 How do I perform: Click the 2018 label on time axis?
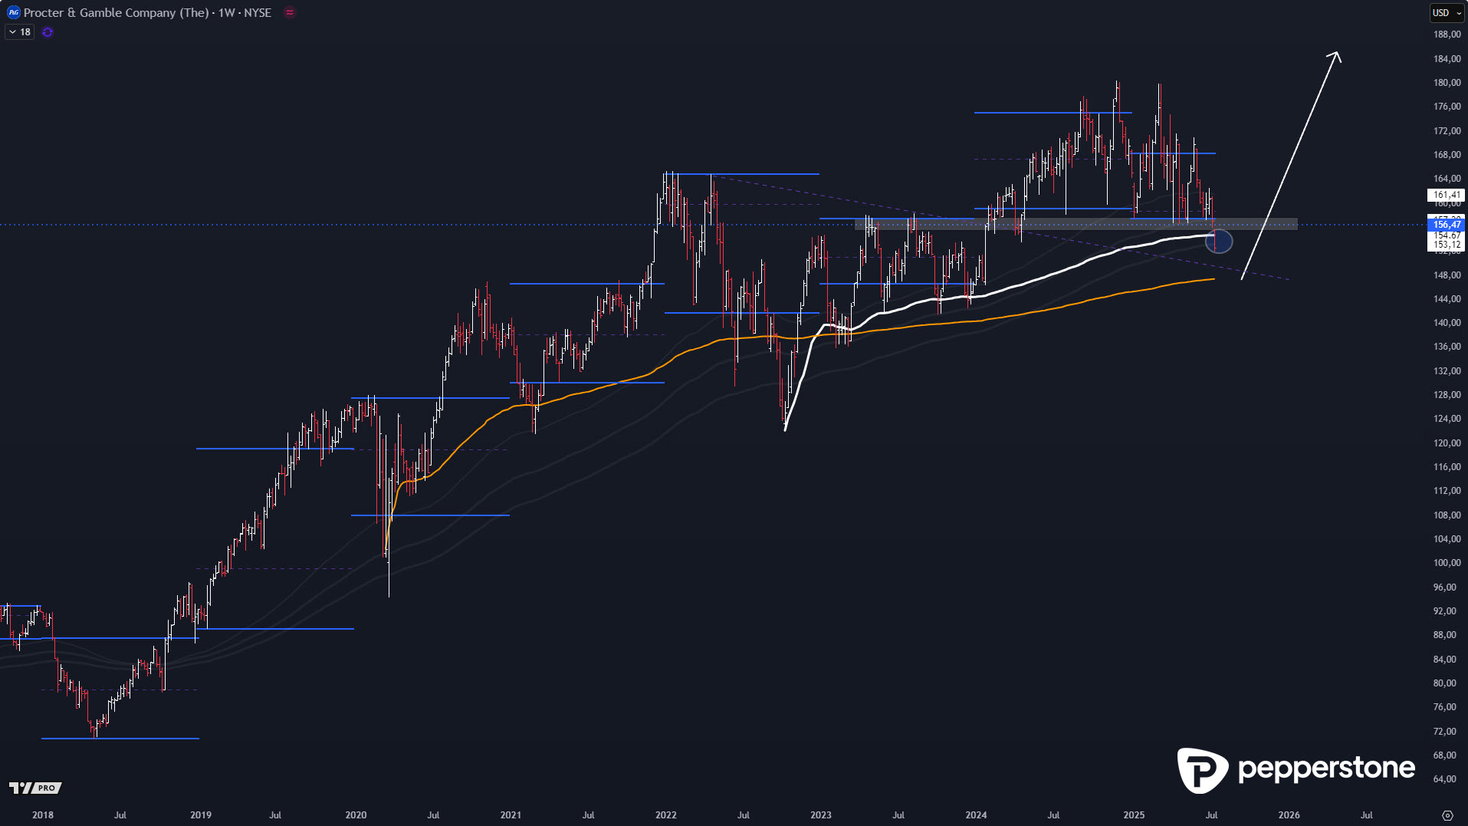[43, 815]
